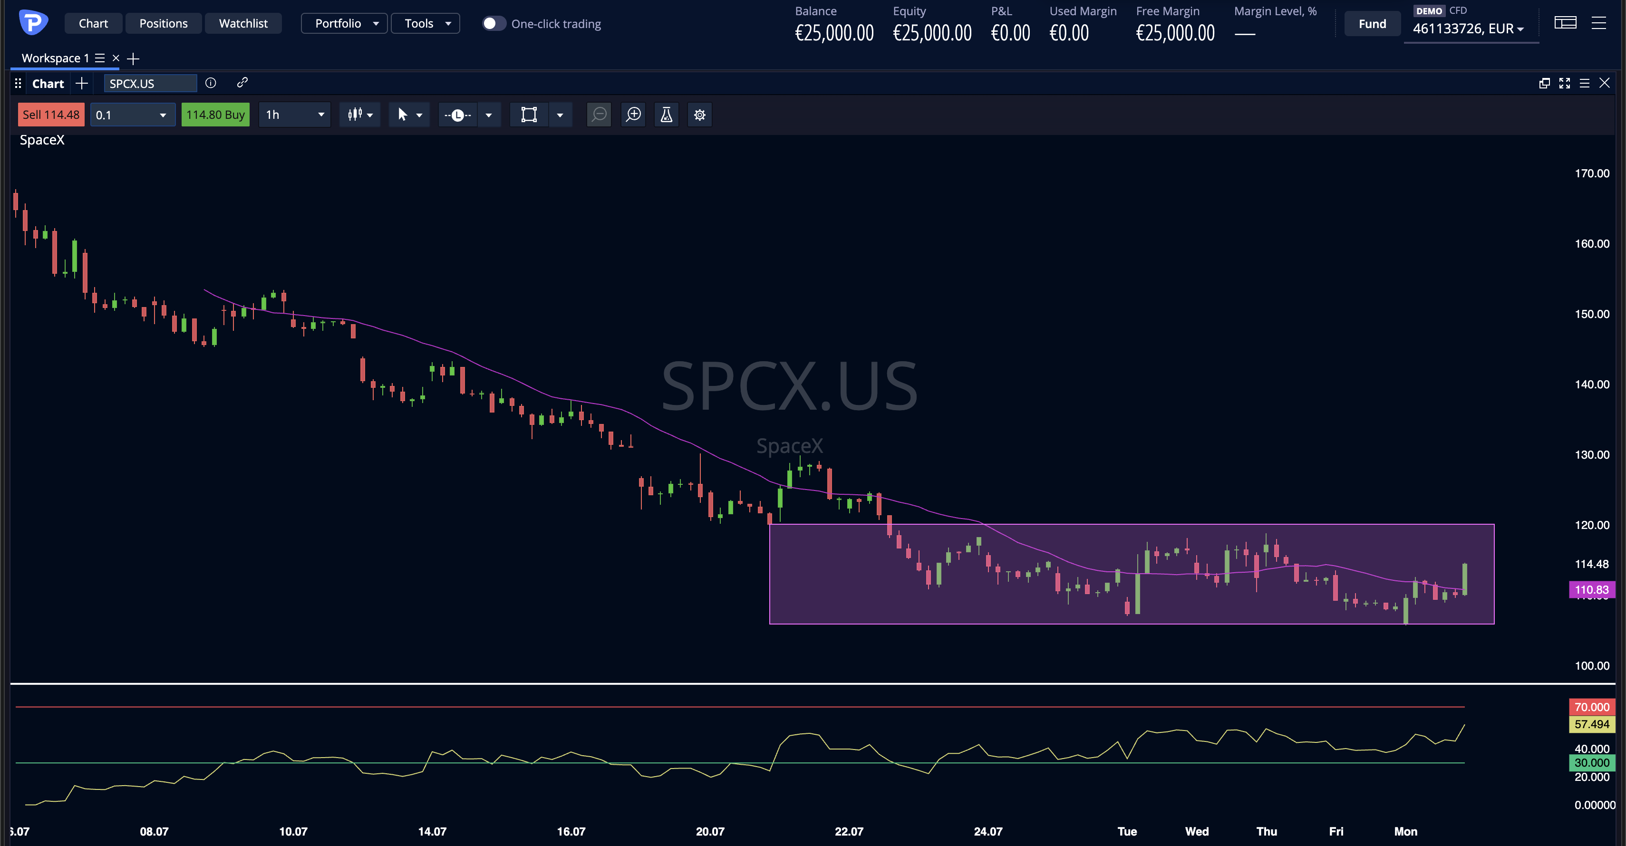Screen dimensions: 1626x846
Task: Click the 22.07 date label on time axis
Action: click(x=848, y=831)
